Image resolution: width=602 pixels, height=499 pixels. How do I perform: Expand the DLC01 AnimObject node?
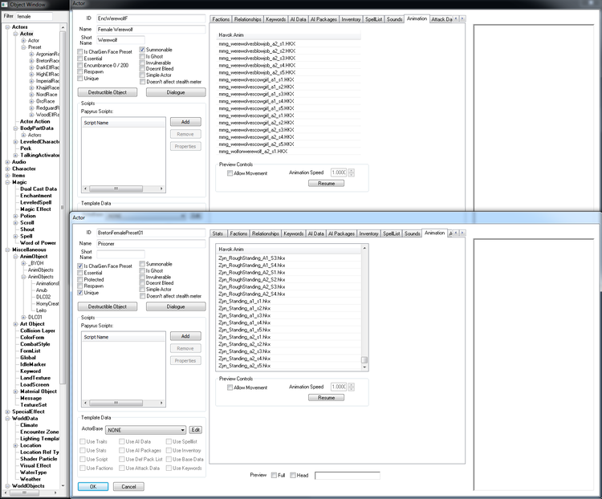(x=24, y=317)
